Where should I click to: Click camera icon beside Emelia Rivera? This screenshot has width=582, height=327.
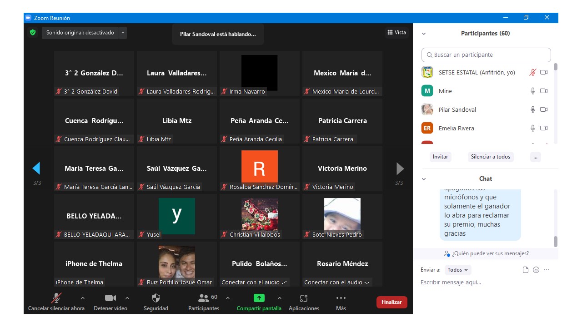544,128
